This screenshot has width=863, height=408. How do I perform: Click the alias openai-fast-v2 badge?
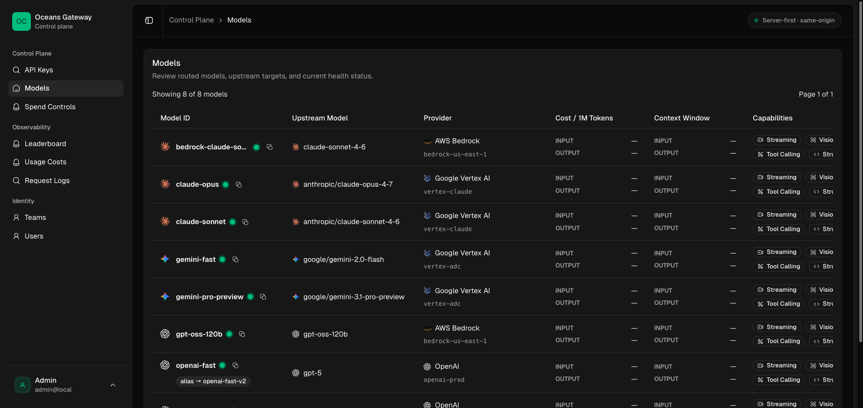point(213,381)
